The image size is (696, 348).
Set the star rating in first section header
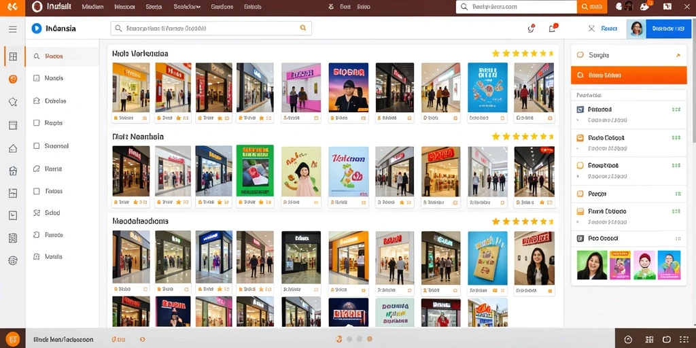click(523, 53)
